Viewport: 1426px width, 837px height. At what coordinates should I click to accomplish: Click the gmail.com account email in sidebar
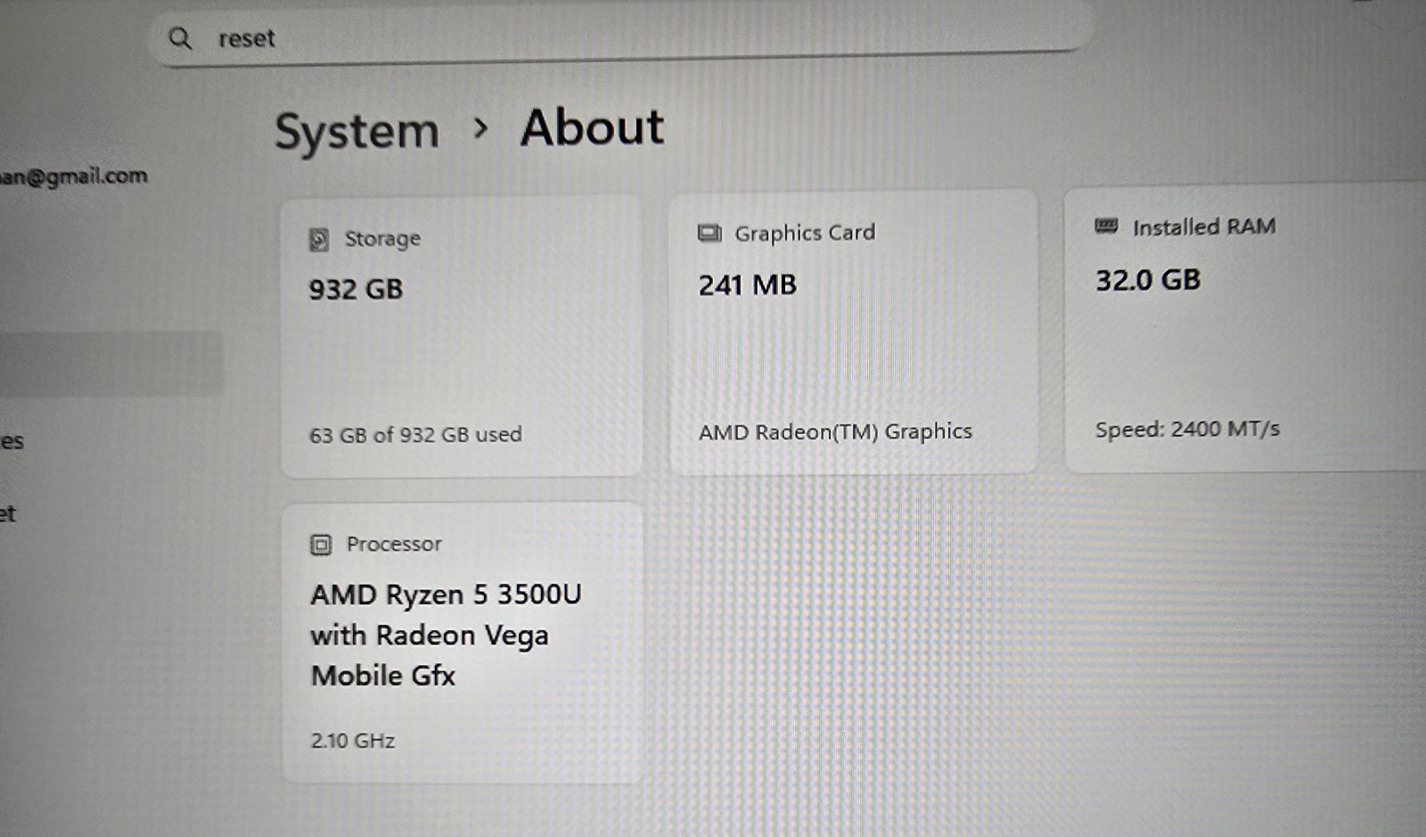pos(73,176)
